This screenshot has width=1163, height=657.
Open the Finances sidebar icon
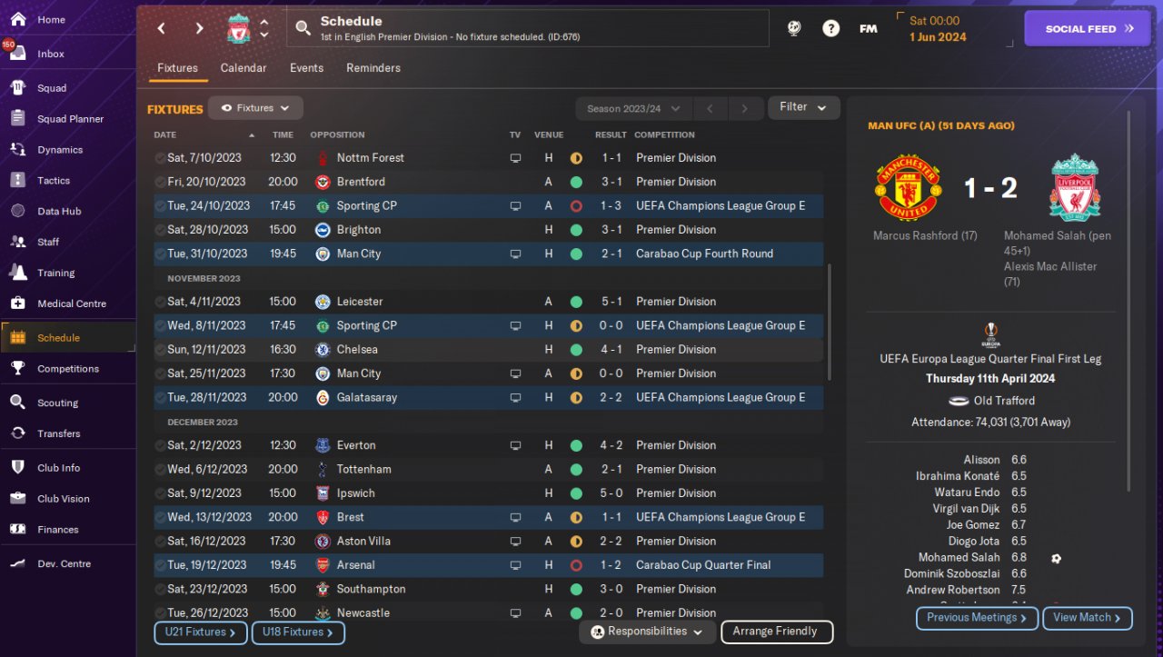pyautogui.click(x=17, y=529)
